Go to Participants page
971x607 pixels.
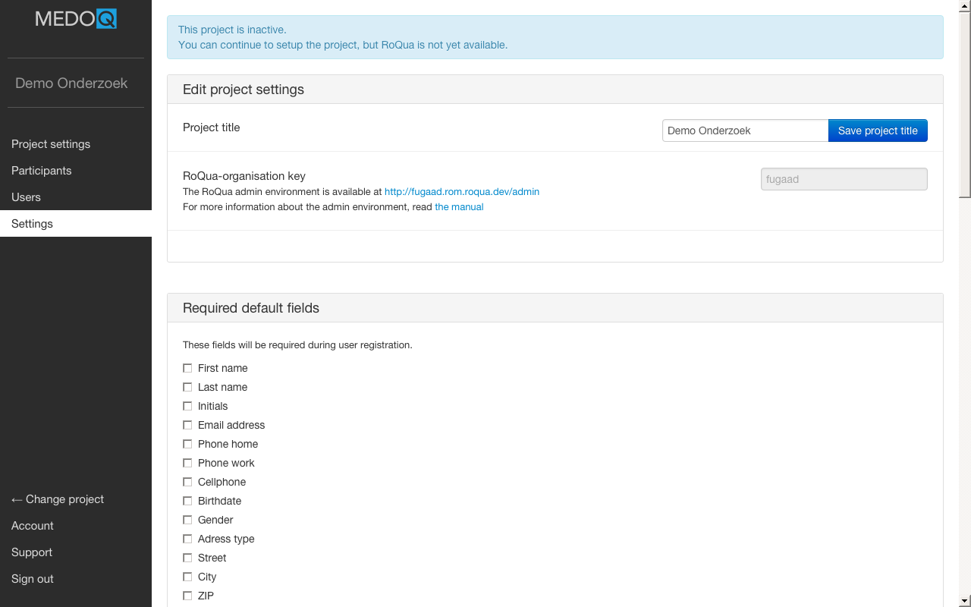pyautogui.click(x=42, y=171)
